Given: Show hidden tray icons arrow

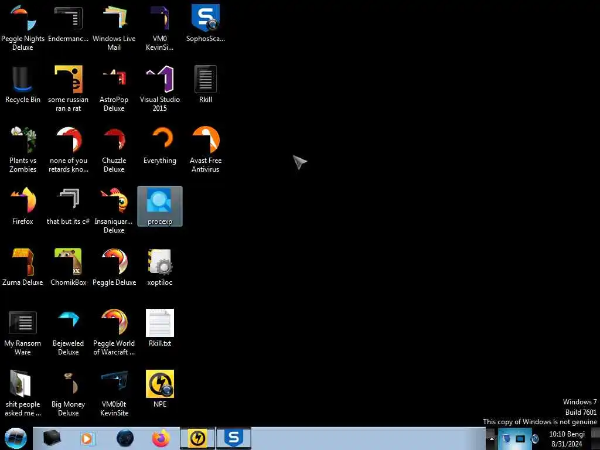Looking at the screenshot, I should coord(492,438).
